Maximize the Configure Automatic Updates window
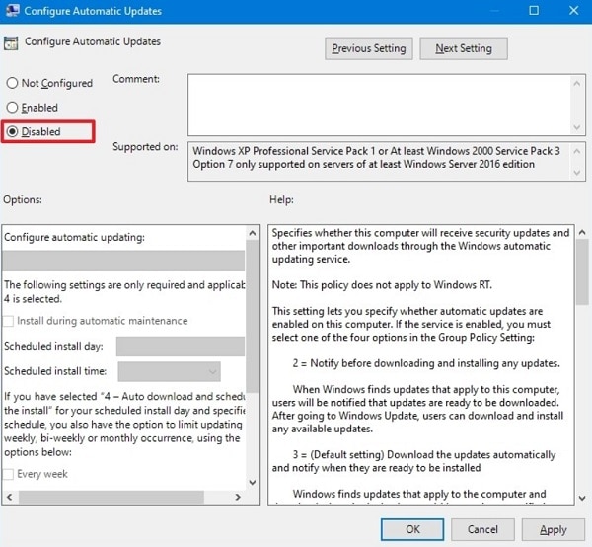This screenshot has height=547, width=592. coord(534,10)
